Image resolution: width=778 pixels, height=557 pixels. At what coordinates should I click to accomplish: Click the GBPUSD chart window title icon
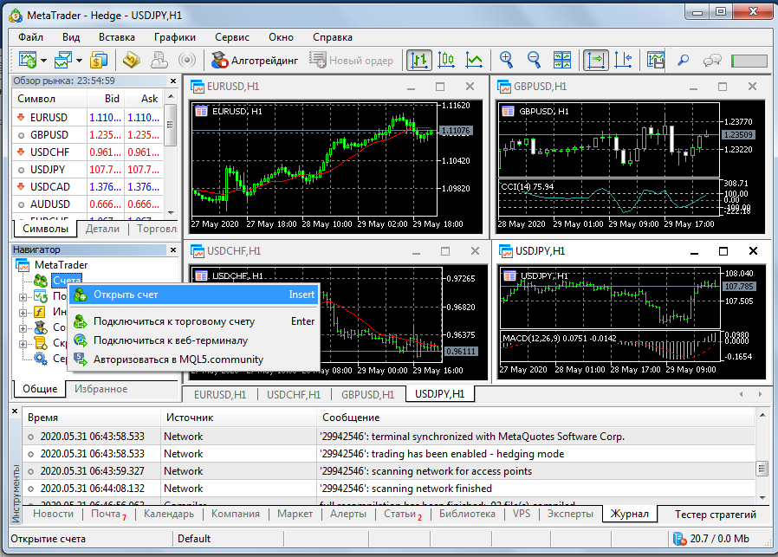(504, 87)
